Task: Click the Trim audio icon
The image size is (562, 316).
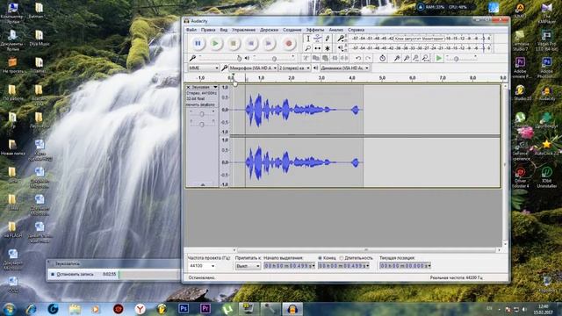Action: [x=335, y=58]
